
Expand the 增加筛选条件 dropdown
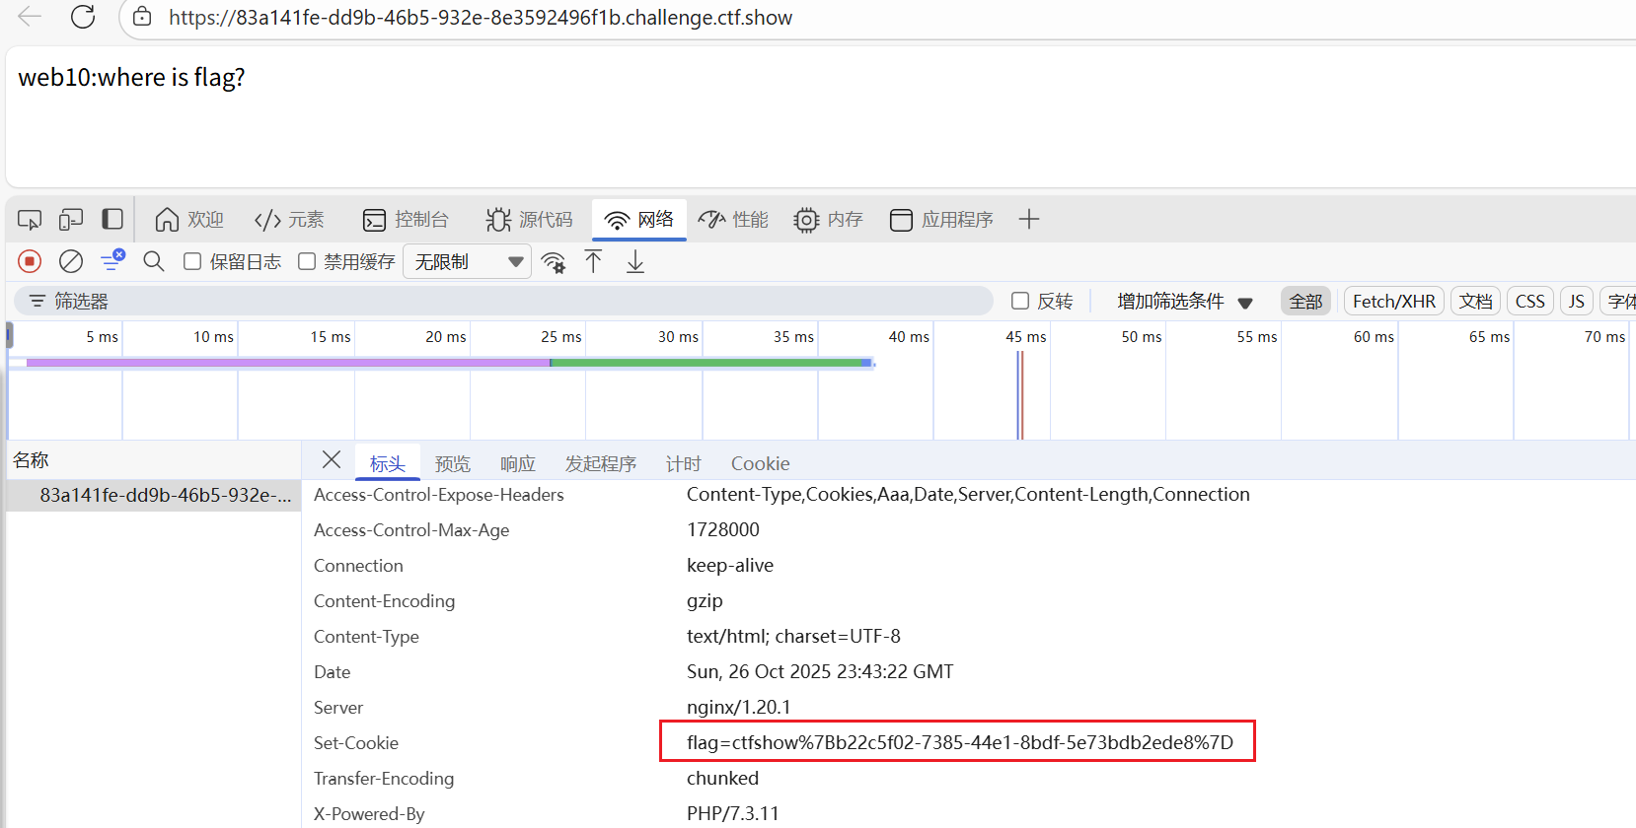[x=1184, y=302]
